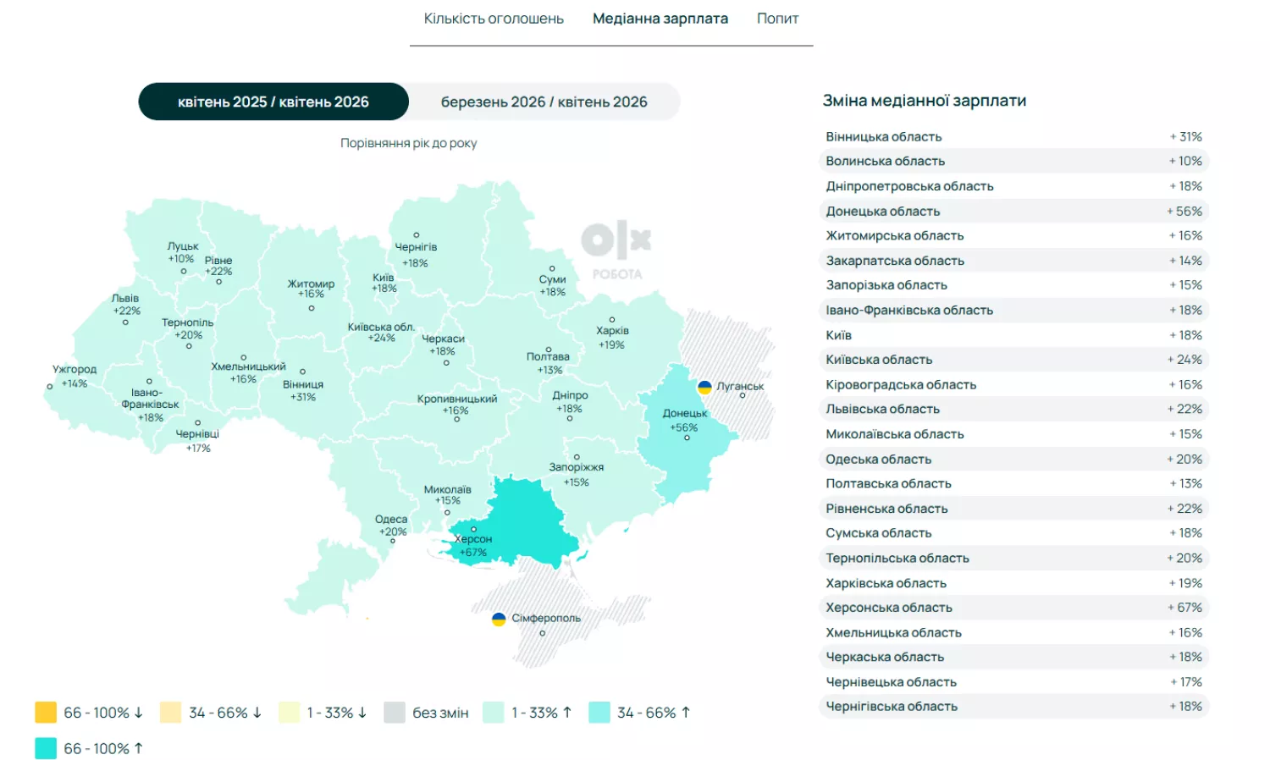Click the Тернопіль +20% map label
The height and width of the screenshot is (760, 1270).
coord(188,328)
